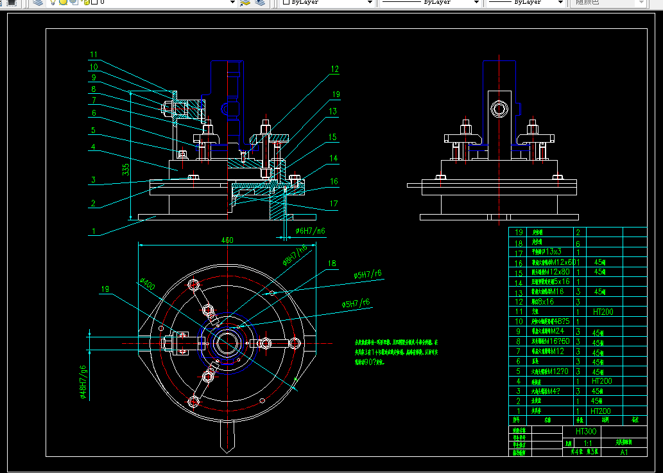This screenshot has height=473, width=663.
Task: Open the Layer Properties Manager icon
Action: (x=38, y=3)
